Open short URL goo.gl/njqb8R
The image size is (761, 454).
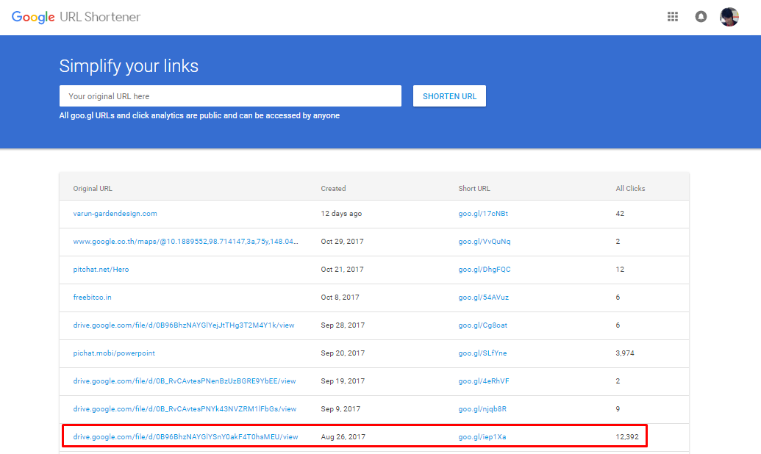(x=482, y=409)
